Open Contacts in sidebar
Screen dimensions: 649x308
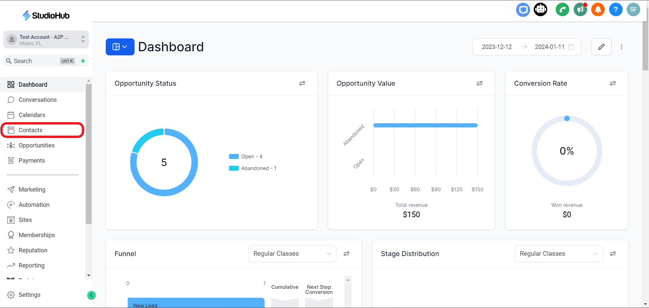[x=43, y=130]
